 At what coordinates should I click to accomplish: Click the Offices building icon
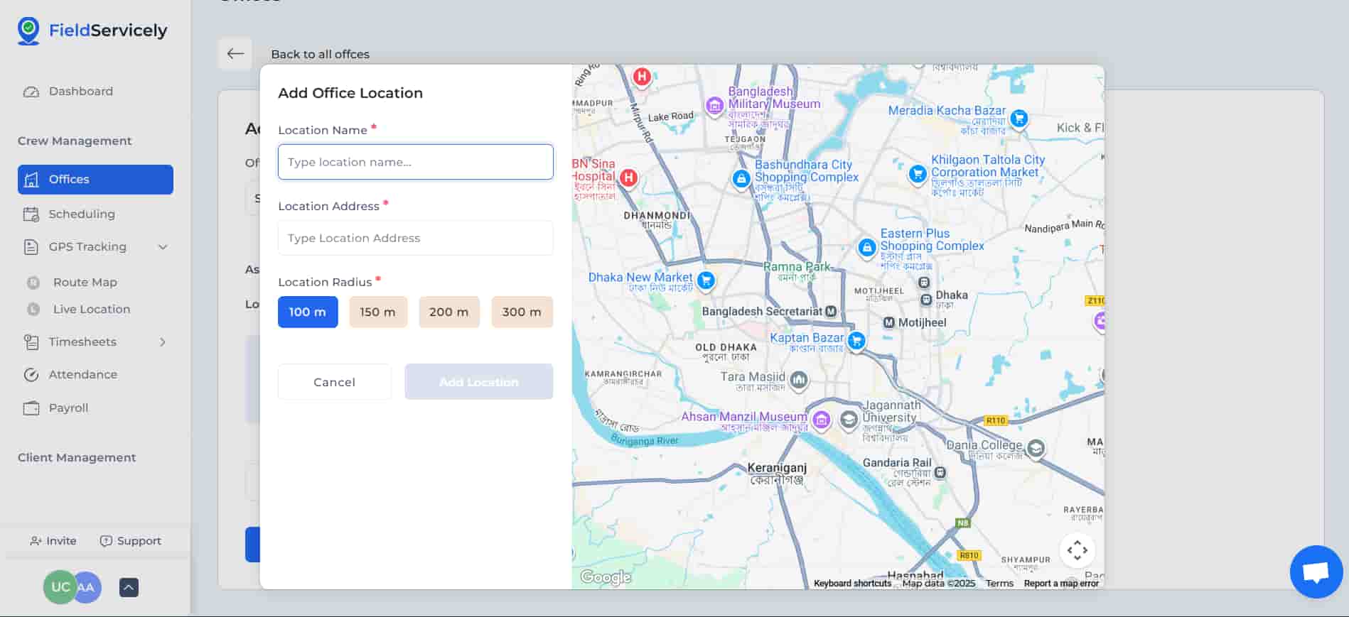[31, 180]
